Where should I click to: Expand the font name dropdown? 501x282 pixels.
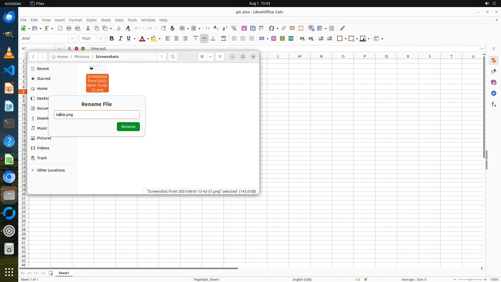click(72, 38)
